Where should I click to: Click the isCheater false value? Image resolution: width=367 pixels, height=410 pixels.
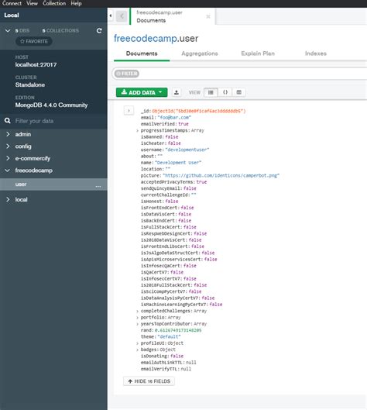pyautogui.click(x=174, y=143)
